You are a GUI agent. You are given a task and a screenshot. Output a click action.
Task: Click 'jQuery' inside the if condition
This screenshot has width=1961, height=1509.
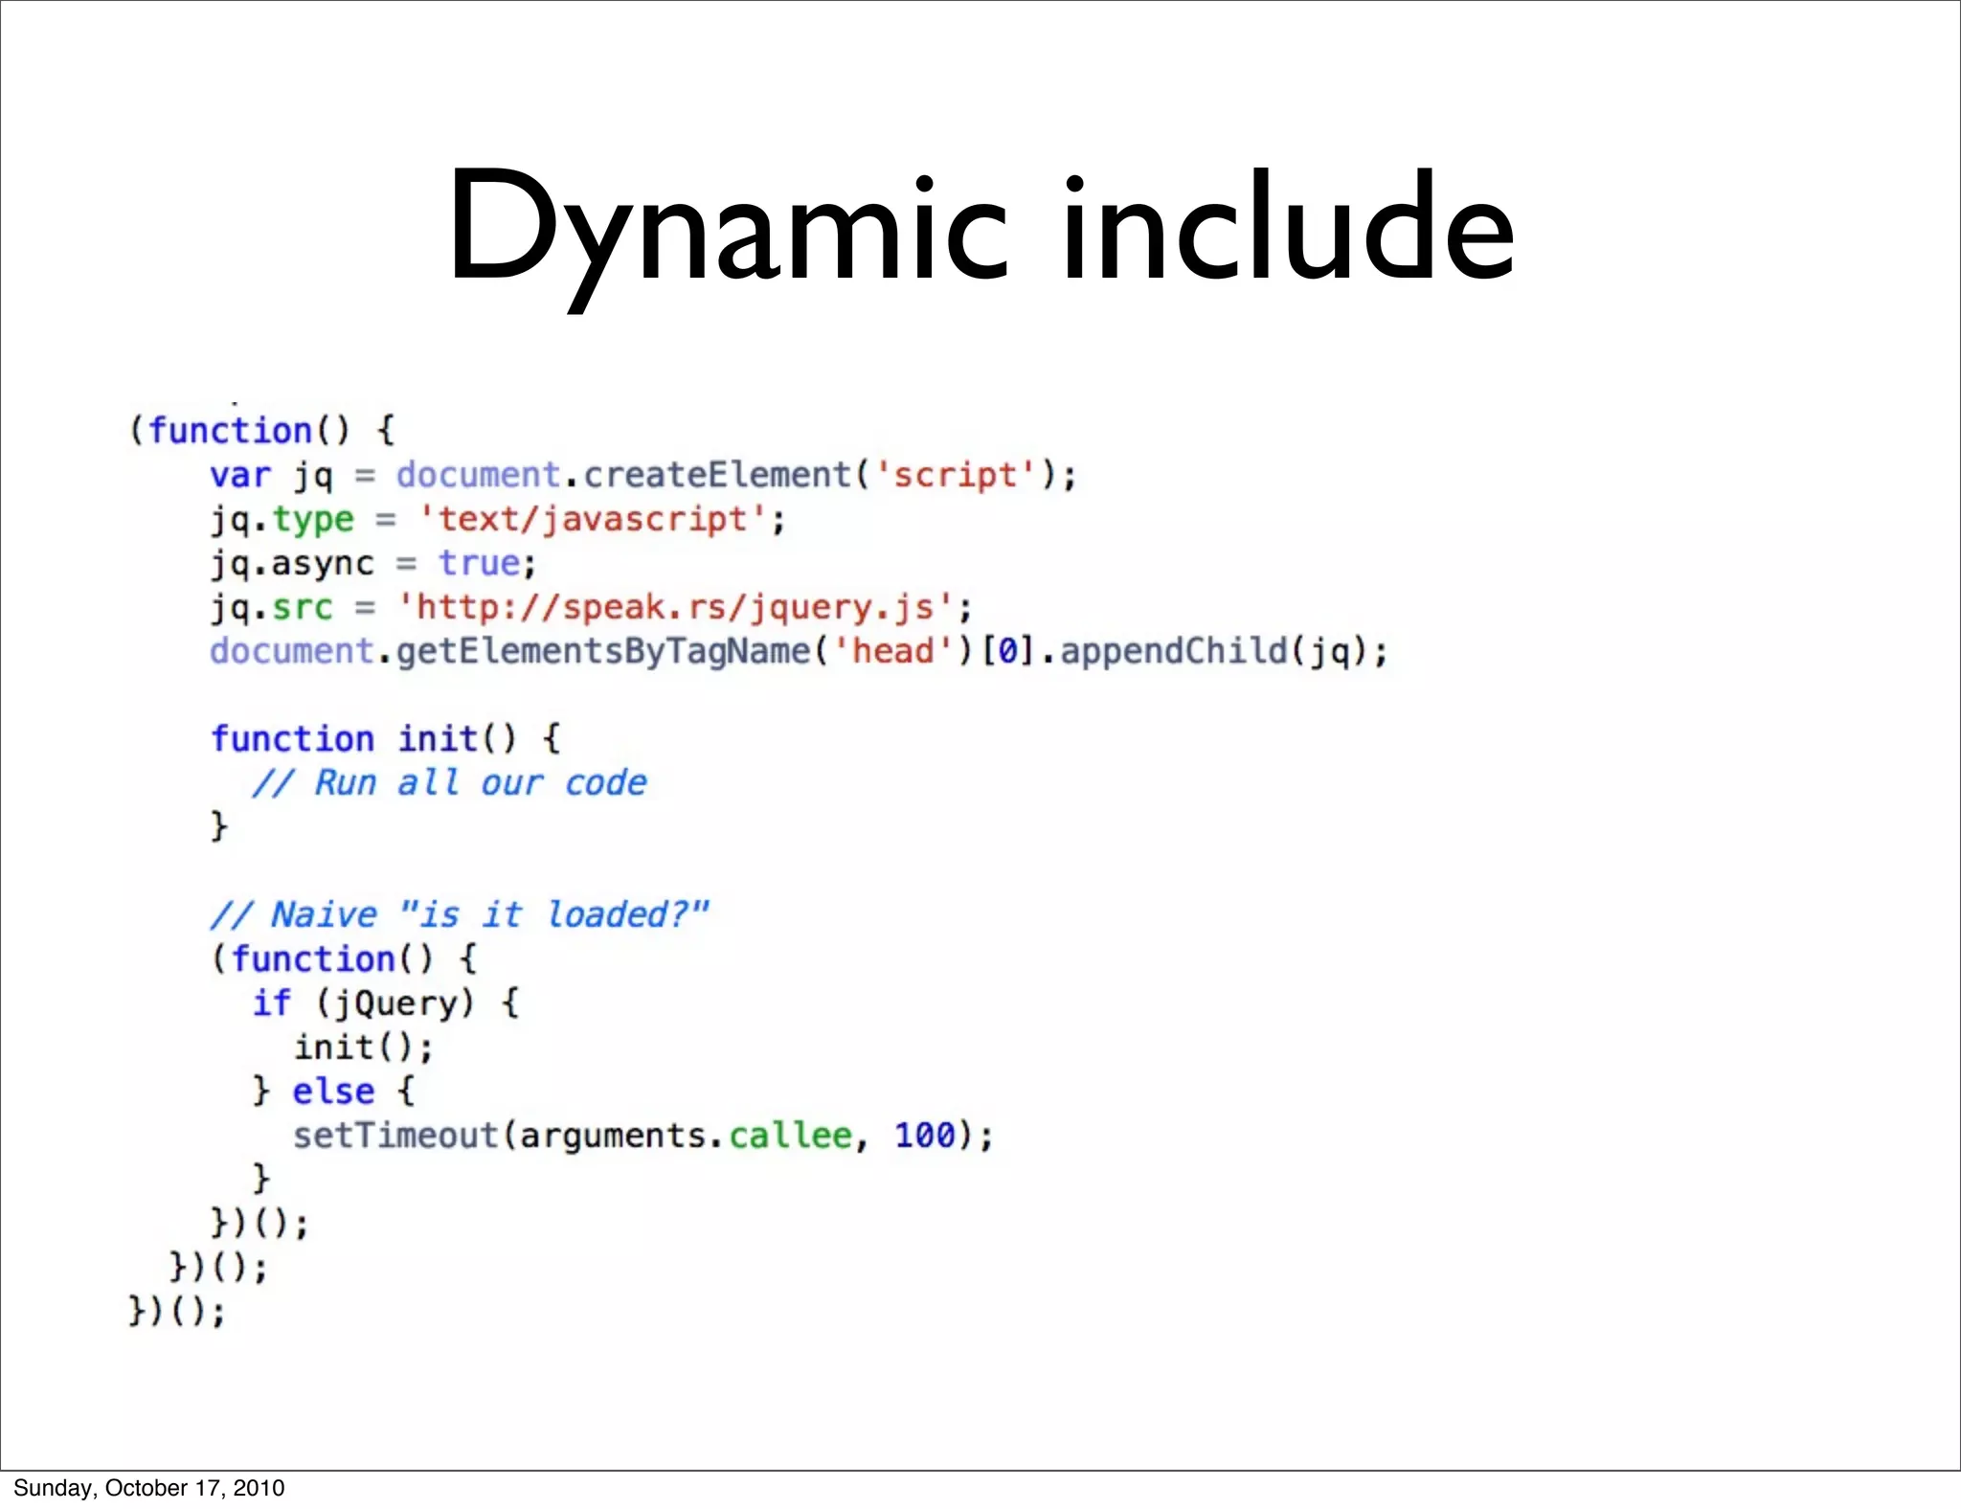[394, 1003]
